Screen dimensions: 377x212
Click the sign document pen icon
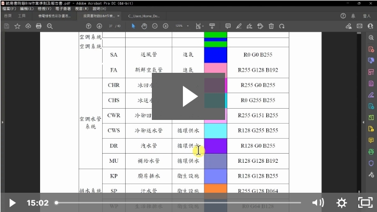tap(249, 26)
